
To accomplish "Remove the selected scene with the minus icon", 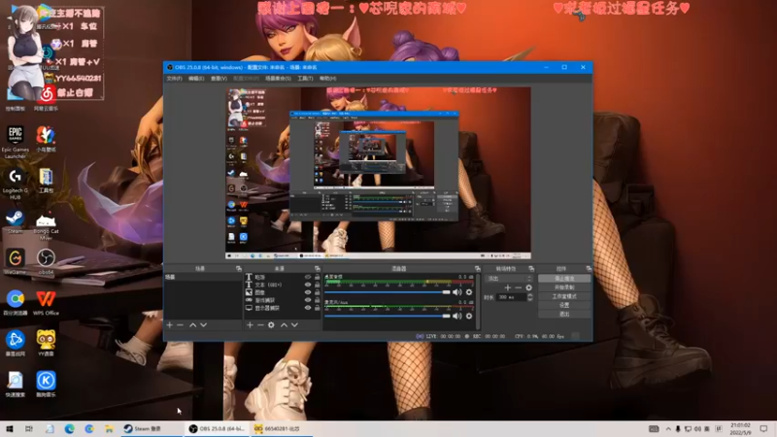I will coord(181,325).
